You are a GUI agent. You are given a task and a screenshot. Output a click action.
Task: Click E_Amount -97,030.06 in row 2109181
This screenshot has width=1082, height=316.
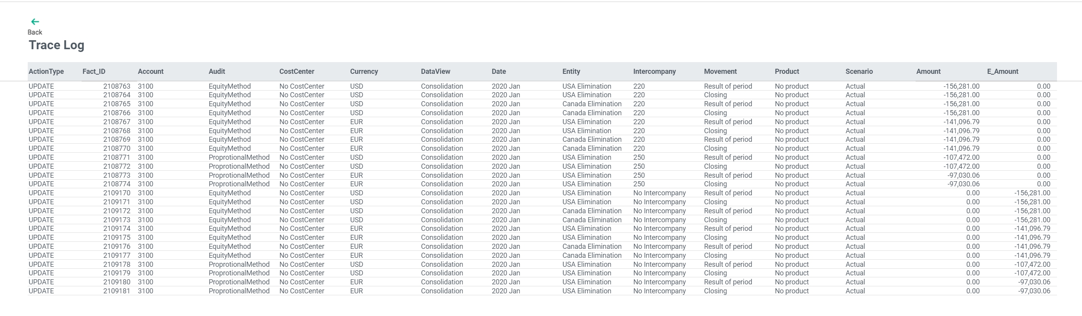pos(1034,291)
